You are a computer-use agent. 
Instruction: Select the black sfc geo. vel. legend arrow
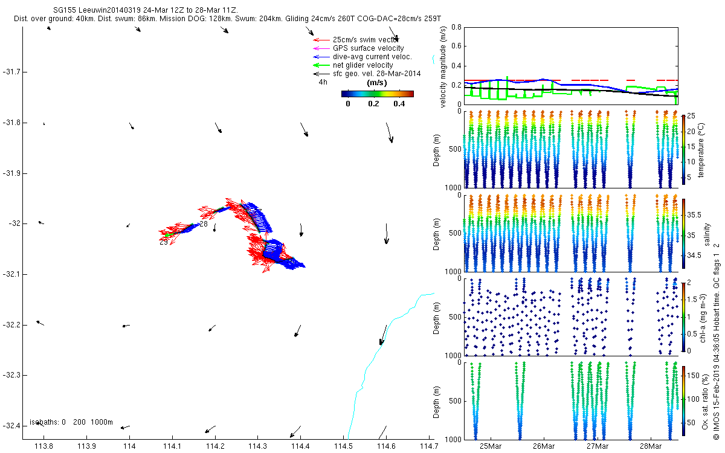click(x=319, y=74)
